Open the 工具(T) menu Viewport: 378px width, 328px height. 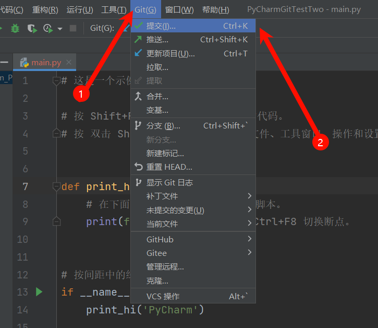pyautogui.click(x=114, y=9)
